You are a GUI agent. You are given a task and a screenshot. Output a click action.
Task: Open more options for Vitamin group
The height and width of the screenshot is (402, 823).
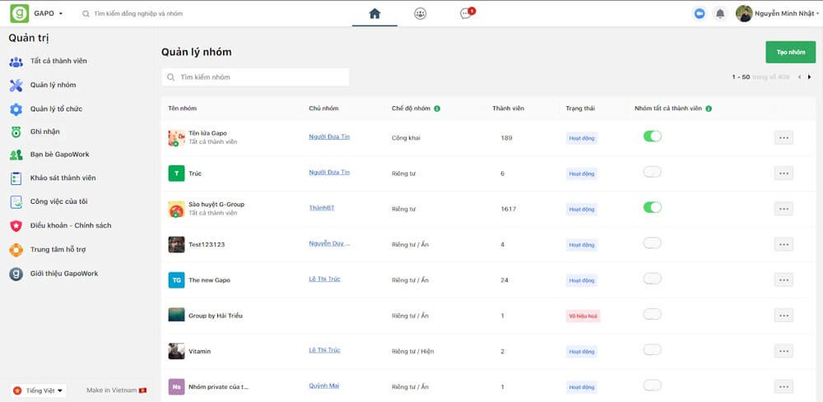783,351
